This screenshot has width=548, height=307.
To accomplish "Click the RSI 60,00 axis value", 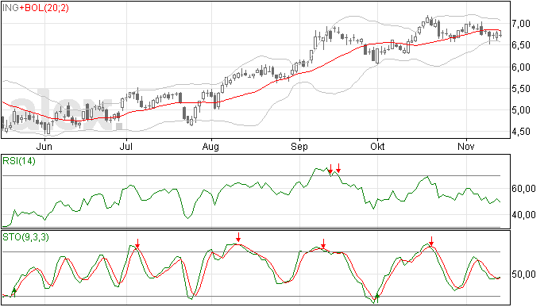I will click(523, 189).
